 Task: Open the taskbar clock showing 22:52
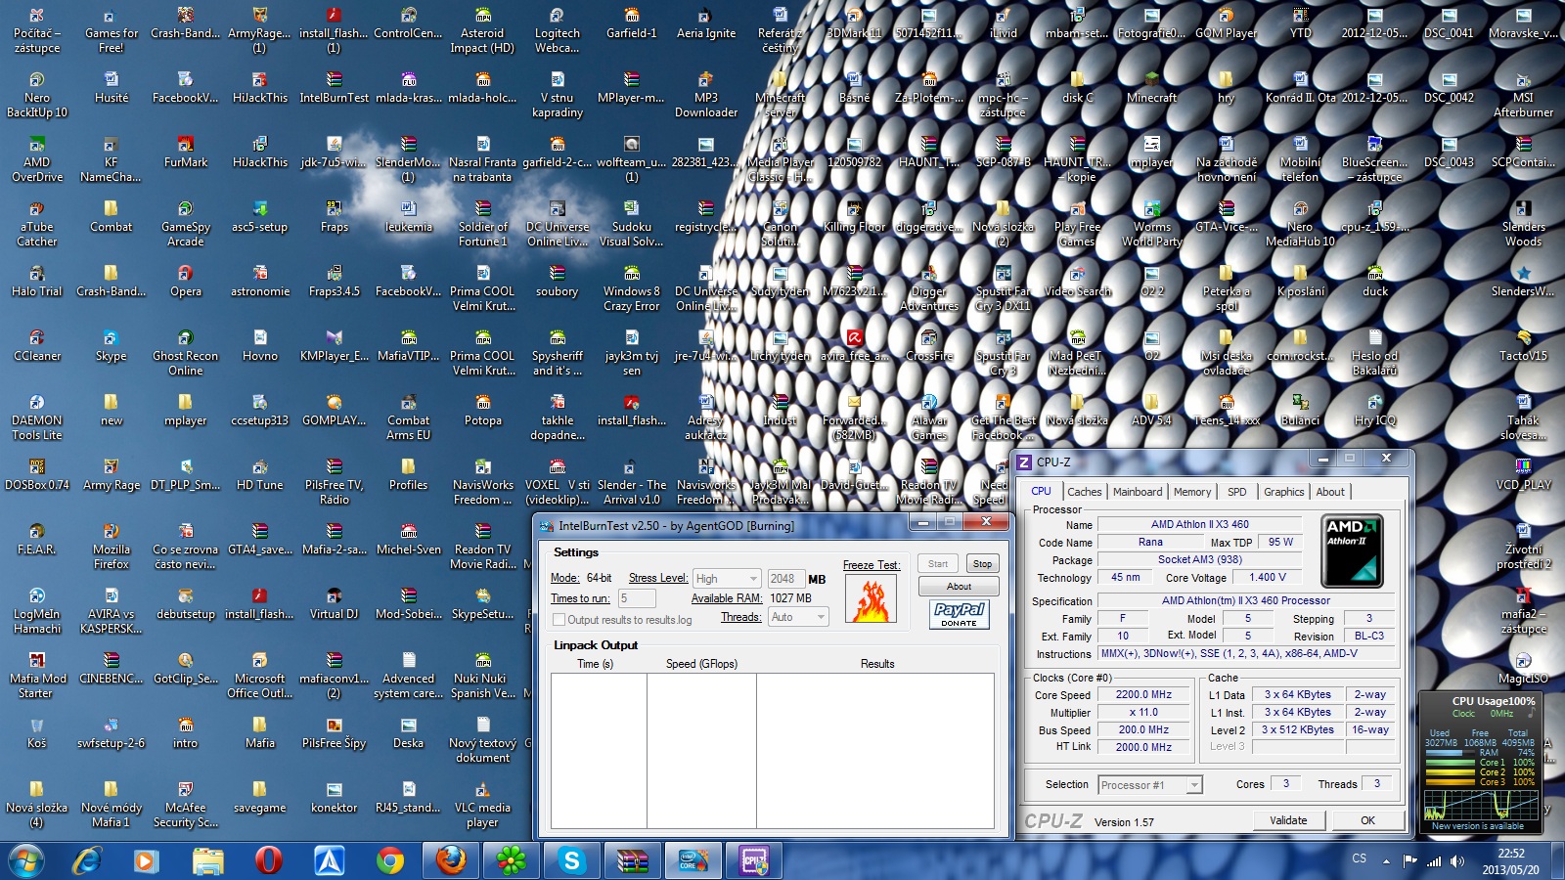click(1510, 861)
